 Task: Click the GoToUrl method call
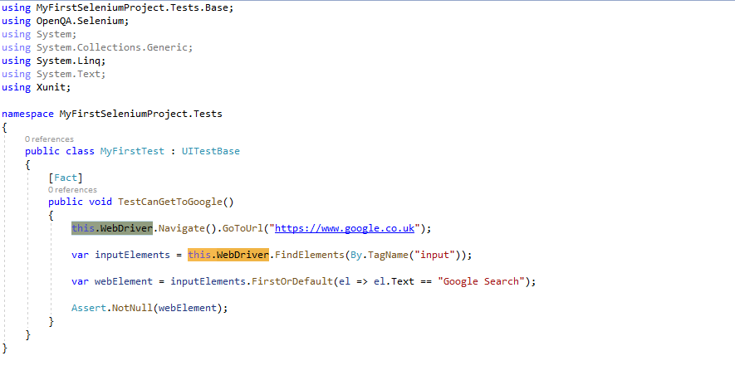pyautogui.click(x=241, y=228)
